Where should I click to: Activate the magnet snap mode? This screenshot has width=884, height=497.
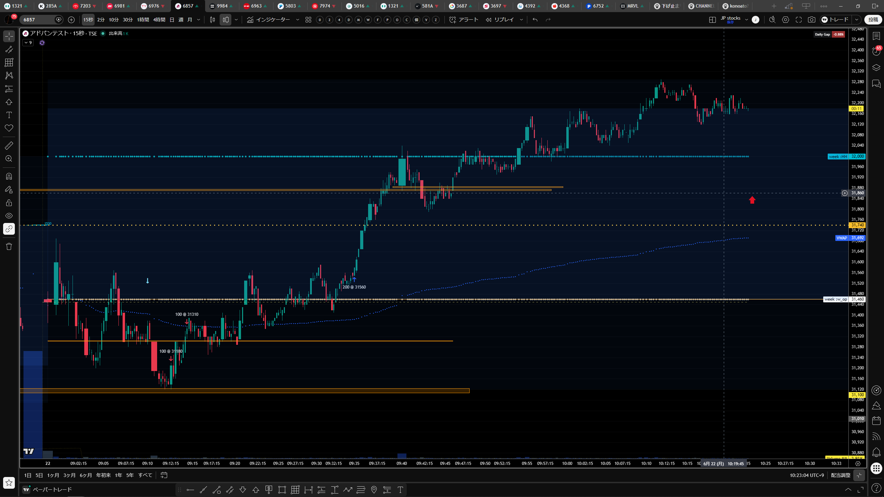9,176
